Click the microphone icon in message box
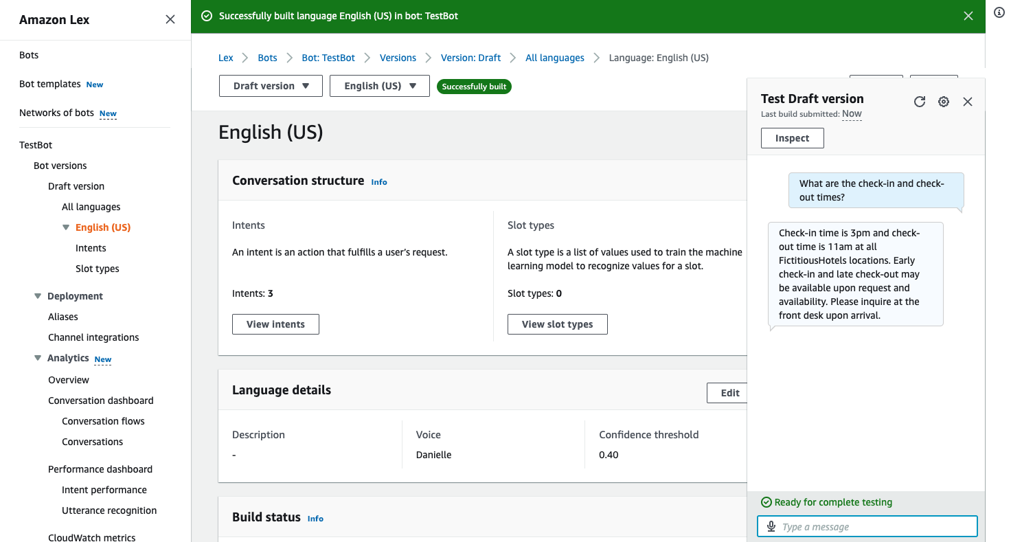 771,527
